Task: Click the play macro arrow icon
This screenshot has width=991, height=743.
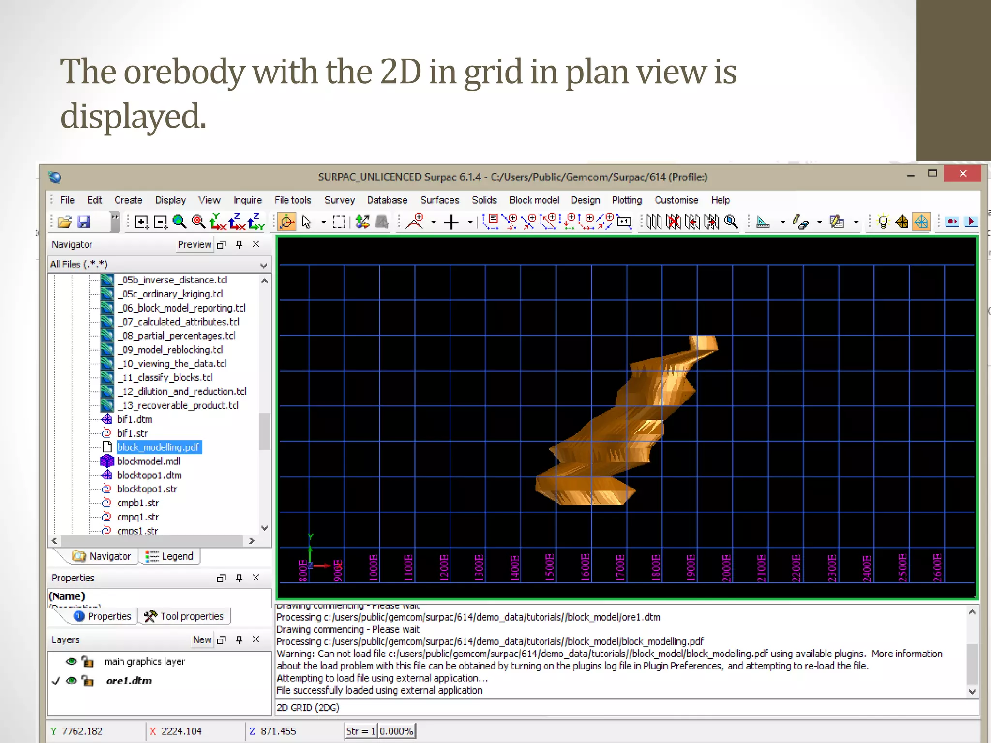Action: (971, 222)
